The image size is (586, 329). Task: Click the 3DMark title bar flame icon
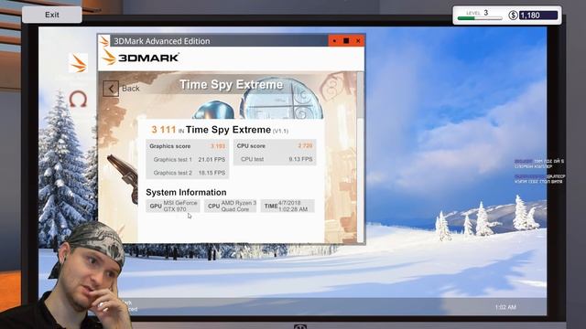pyautogui.click(x=104, y=40)
